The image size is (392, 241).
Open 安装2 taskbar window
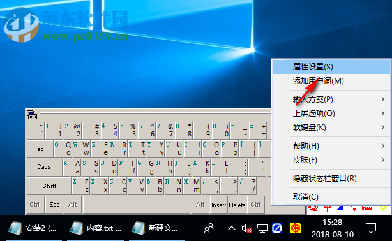(33, 228)
